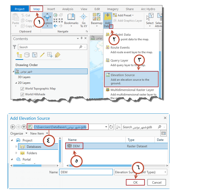
Task: Open the Basemap gallery
Action: [x=96, y=20]
